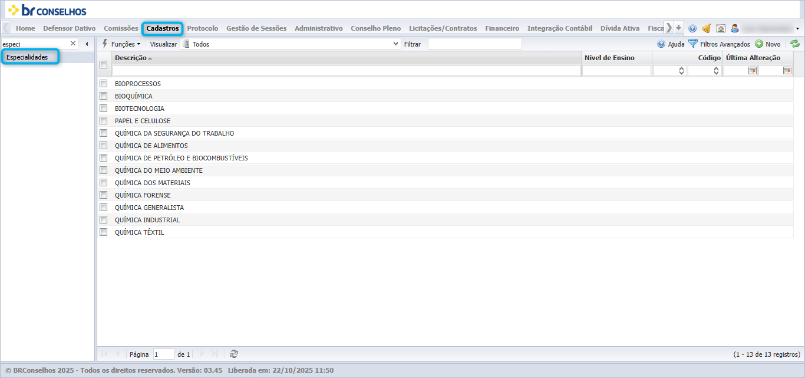Switch to the Financeiro menu tab
This screenshot has width=805, height=378.
point(502,28)
